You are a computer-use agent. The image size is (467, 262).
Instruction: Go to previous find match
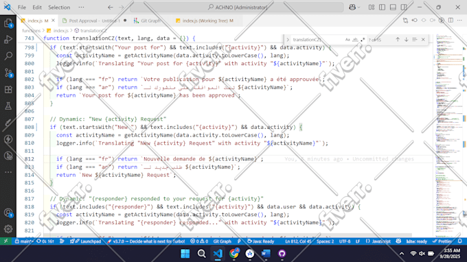tap(398, 40)
